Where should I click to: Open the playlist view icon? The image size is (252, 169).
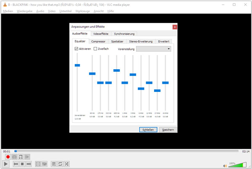point(54,164)
